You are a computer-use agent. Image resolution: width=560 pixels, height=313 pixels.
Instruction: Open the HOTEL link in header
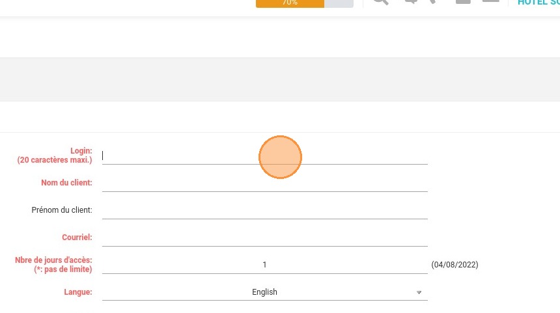(x=539, y=3)
